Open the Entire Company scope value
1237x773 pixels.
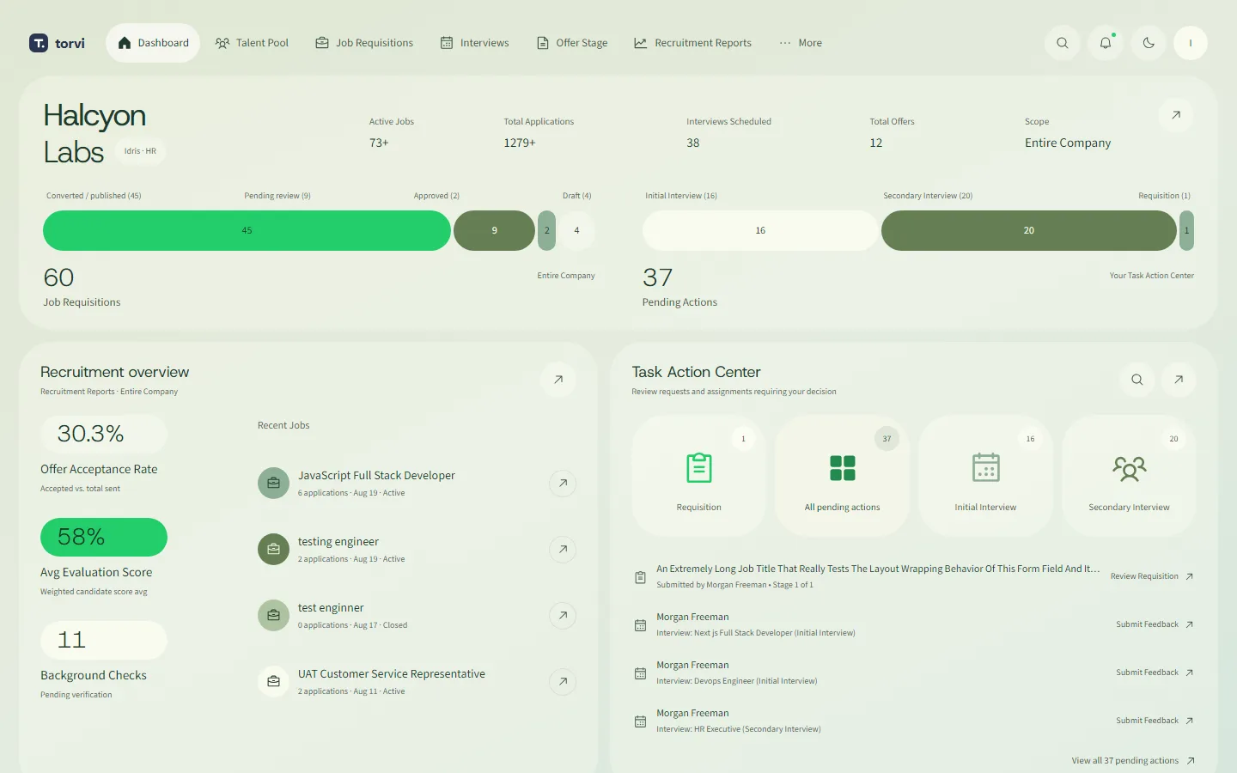coord(1068,143)
